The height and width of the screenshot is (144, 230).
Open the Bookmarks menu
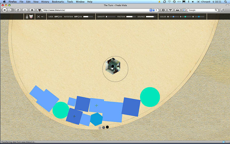point(58,2)
